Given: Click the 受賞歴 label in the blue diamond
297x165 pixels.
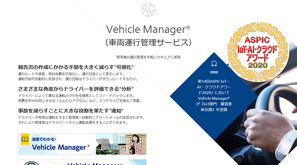Looking at the screenshot, I should (x=214, y=72).
